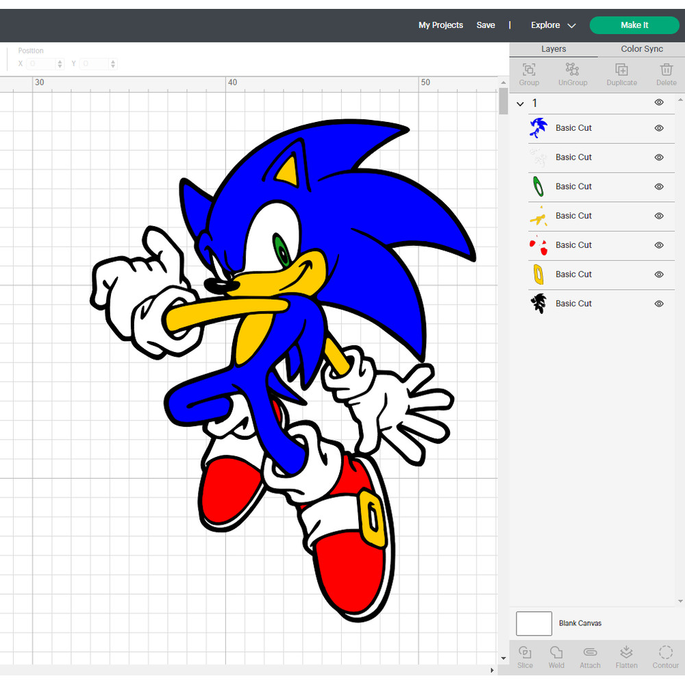
Task: Click inside the X position field
Action: click(x=42, y=63)
